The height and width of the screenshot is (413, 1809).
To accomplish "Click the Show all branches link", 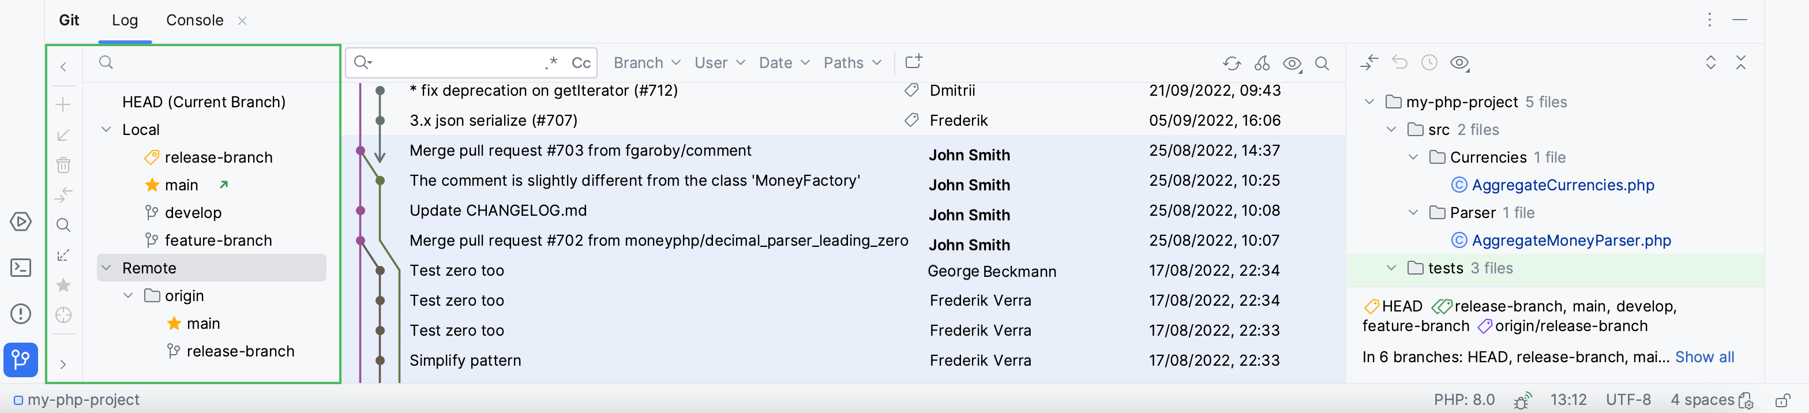I will point(1705,357).
